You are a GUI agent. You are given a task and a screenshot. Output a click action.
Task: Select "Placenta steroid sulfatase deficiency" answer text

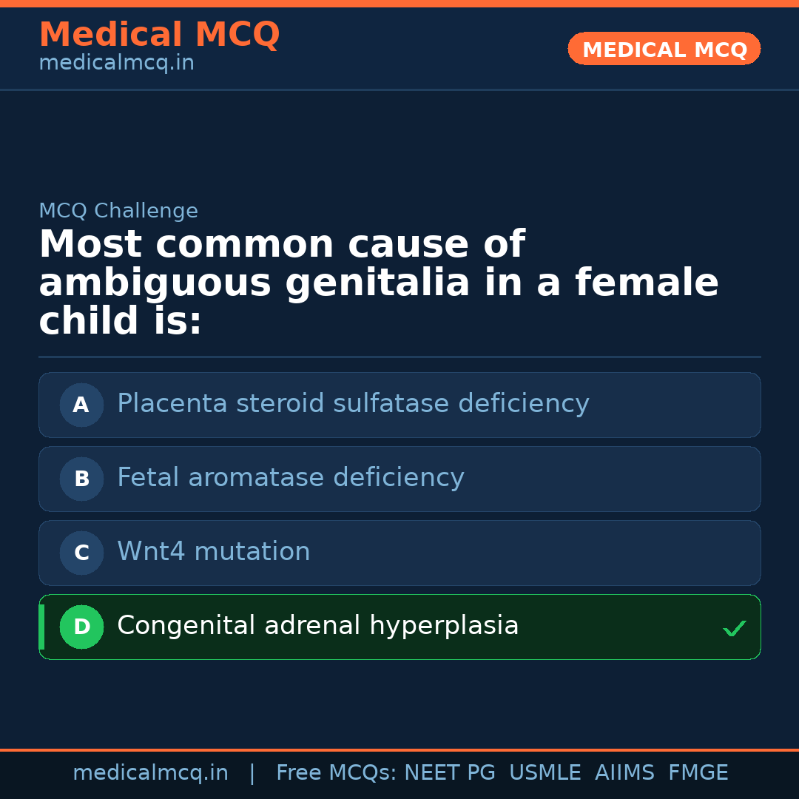click(x=353, y=404)
